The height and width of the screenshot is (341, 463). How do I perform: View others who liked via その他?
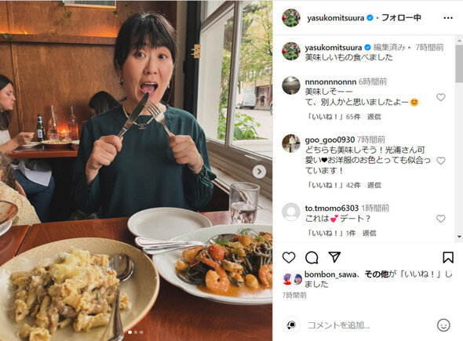[377, 274]
